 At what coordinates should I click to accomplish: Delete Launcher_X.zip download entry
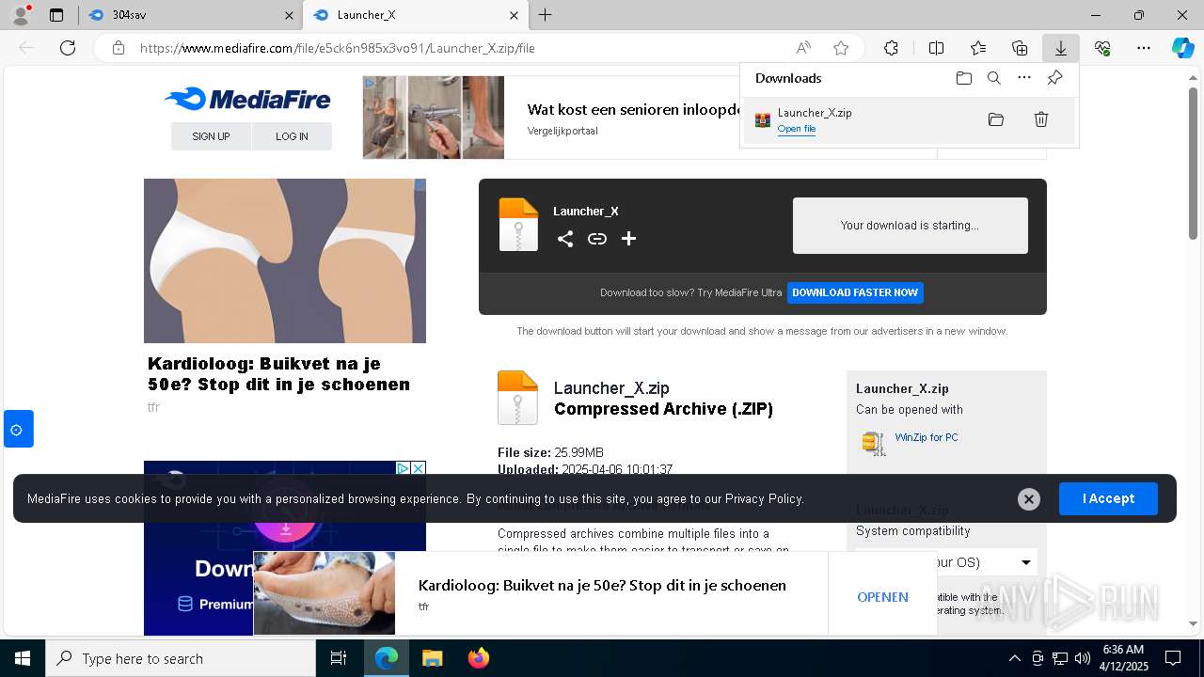click(1041, 119)
